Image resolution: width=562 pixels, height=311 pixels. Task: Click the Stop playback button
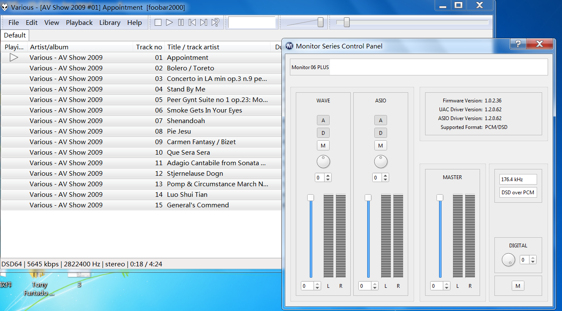pyautogui.click(x=158, y=23)
